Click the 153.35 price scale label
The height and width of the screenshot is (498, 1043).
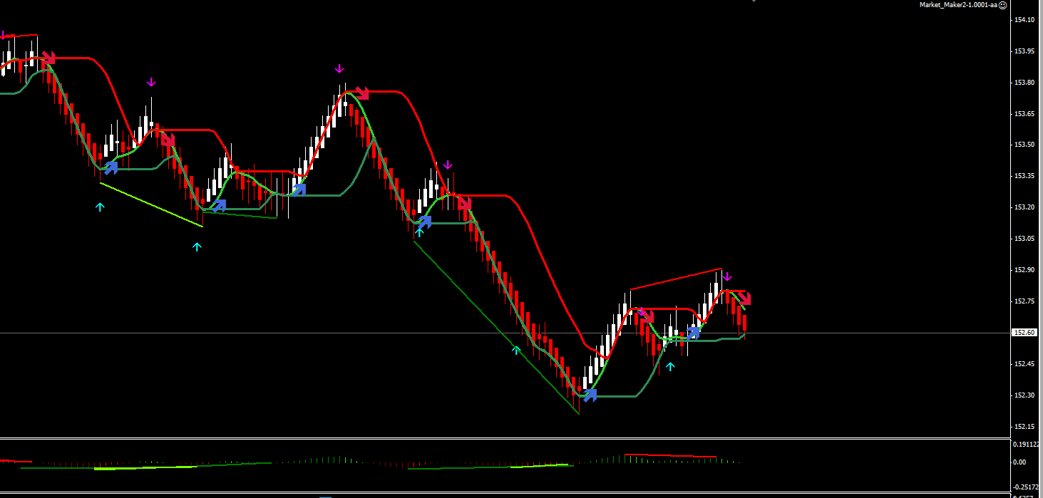[1024, 176]
